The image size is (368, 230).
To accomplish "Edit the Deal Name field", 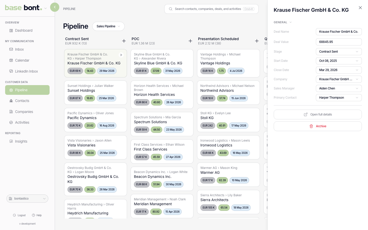I will (339, 32).
